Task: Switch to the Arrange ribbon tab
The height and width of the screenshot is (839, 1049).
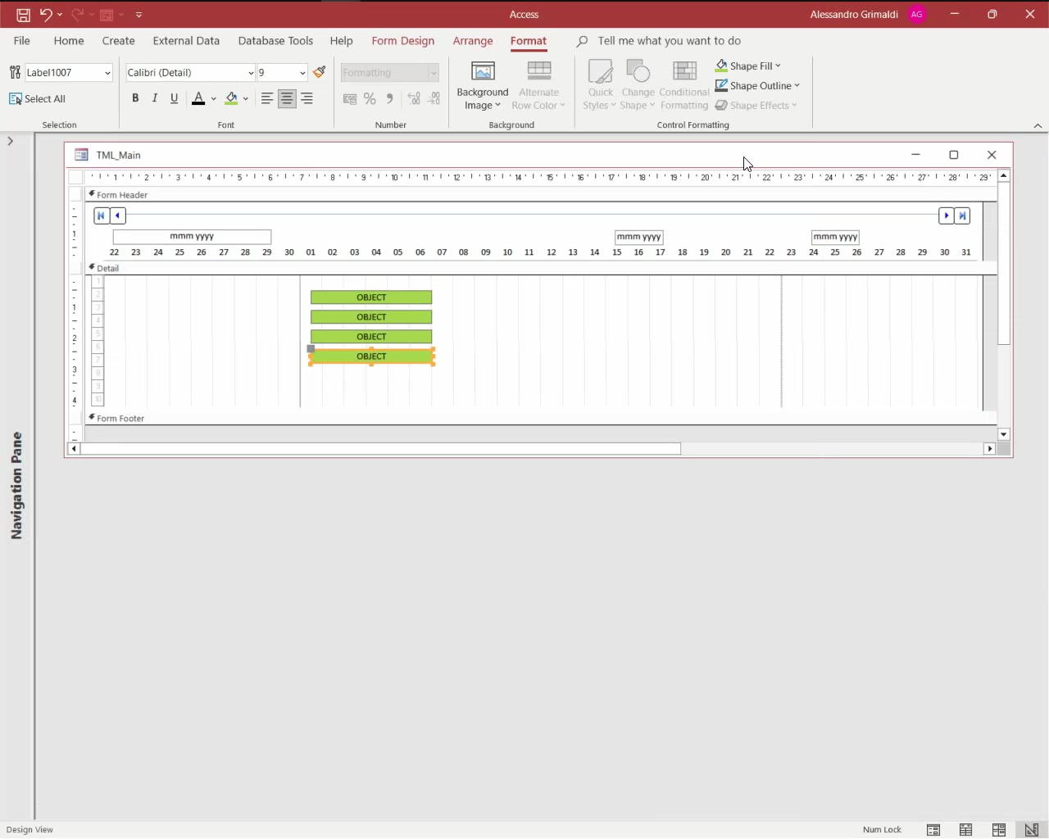Action: point(473,41)
